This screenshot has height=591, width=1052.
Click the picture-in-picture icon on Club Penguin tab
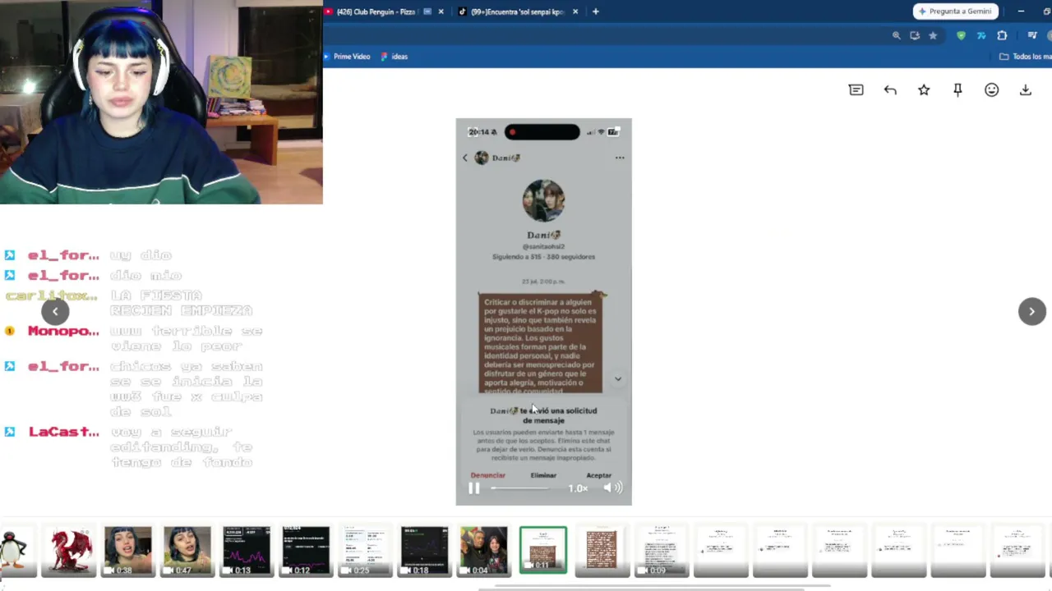point(427,11)
